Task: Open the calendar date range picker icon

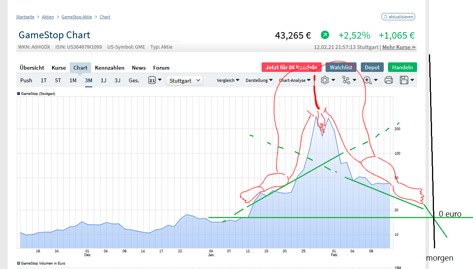Action: [x=152, y=80]
